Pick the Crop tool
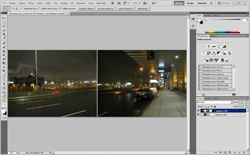The height and width of the screenshot is (155, 250). click(4, 34)
